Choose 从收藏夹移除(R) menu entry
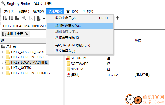The image size is (165, 105). [x=80, y=37]
